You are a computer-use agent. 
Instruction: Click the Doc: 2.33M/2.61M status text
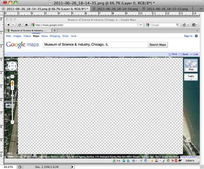(x=47, y=167)
